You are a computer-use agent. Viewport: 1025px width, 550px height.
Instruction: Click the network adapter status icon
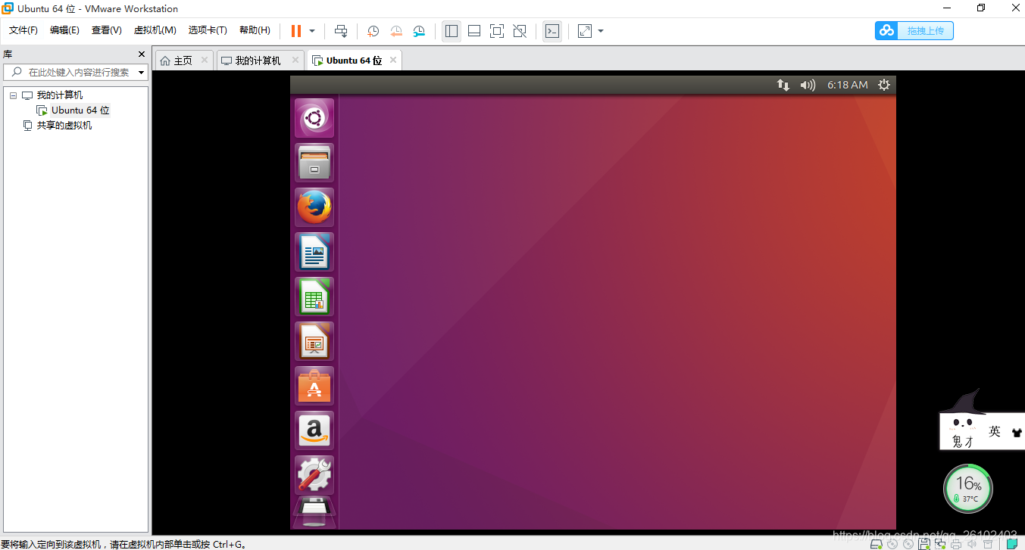[940, 544]
